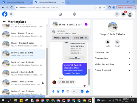Open James 3 beds 2.5 baths chat
This screenshot has width=137, height=103.
pyautogui.click(x=23, y=83)
